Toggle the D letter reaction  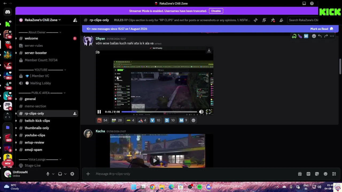(x=170, y=120)
